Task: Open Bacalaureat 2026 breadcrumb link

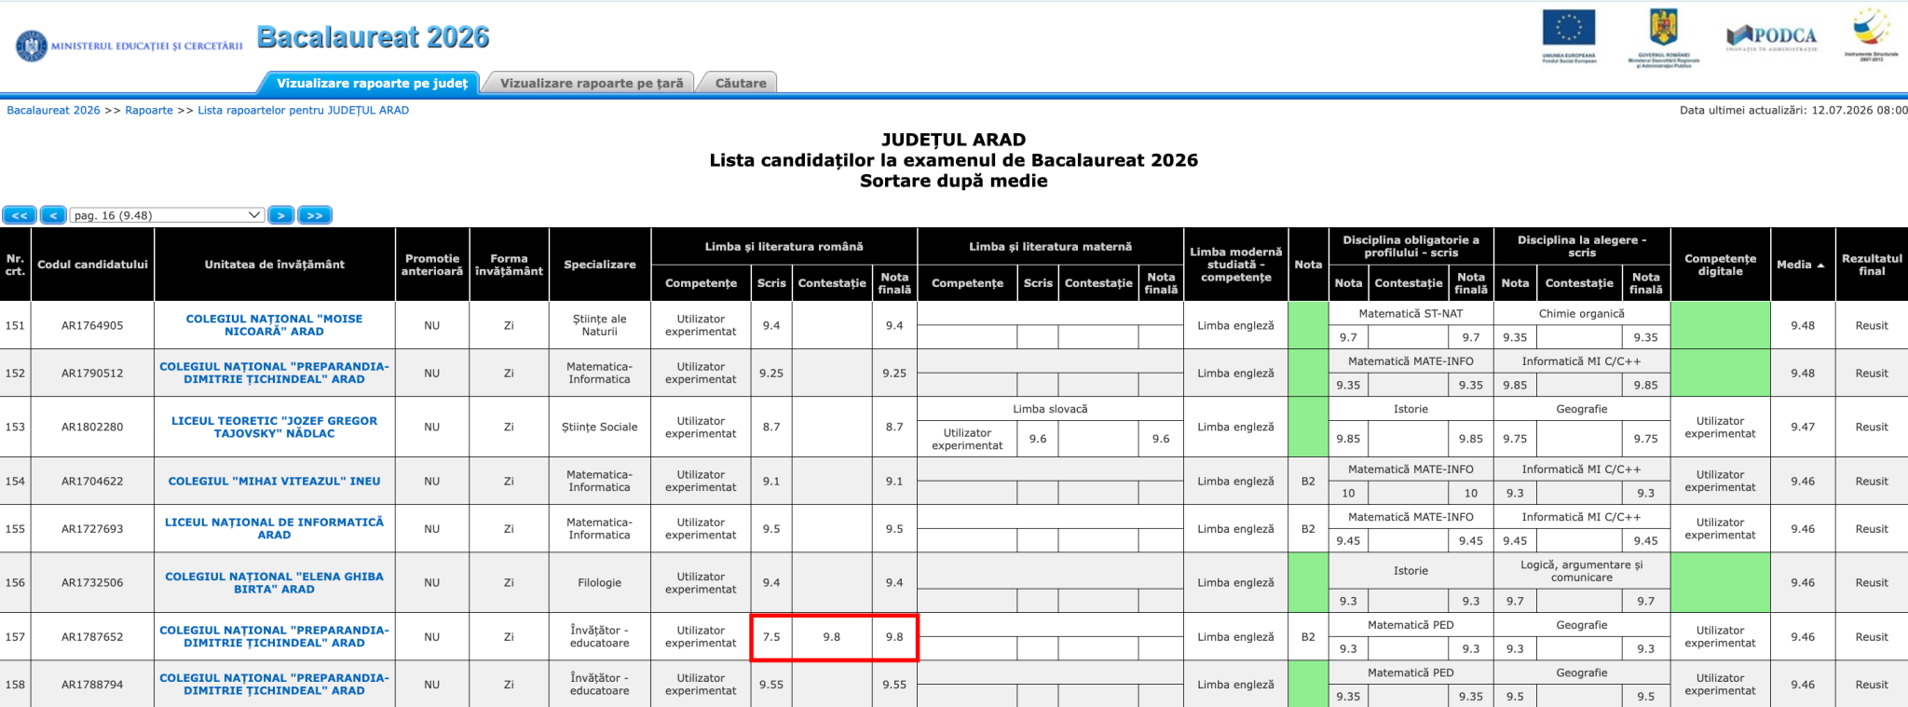Action: coord(53,110)
